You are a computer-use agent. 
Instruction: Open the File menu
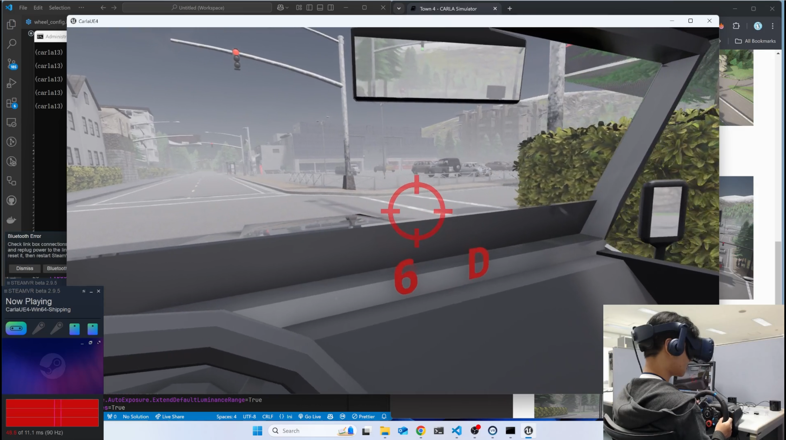[x=23, y=7]
